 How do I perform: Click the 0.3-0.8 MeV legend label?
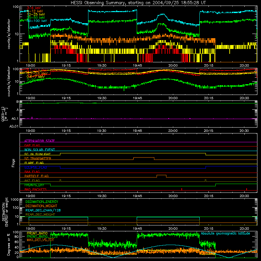pyautogui.click(x=37, y=73)
